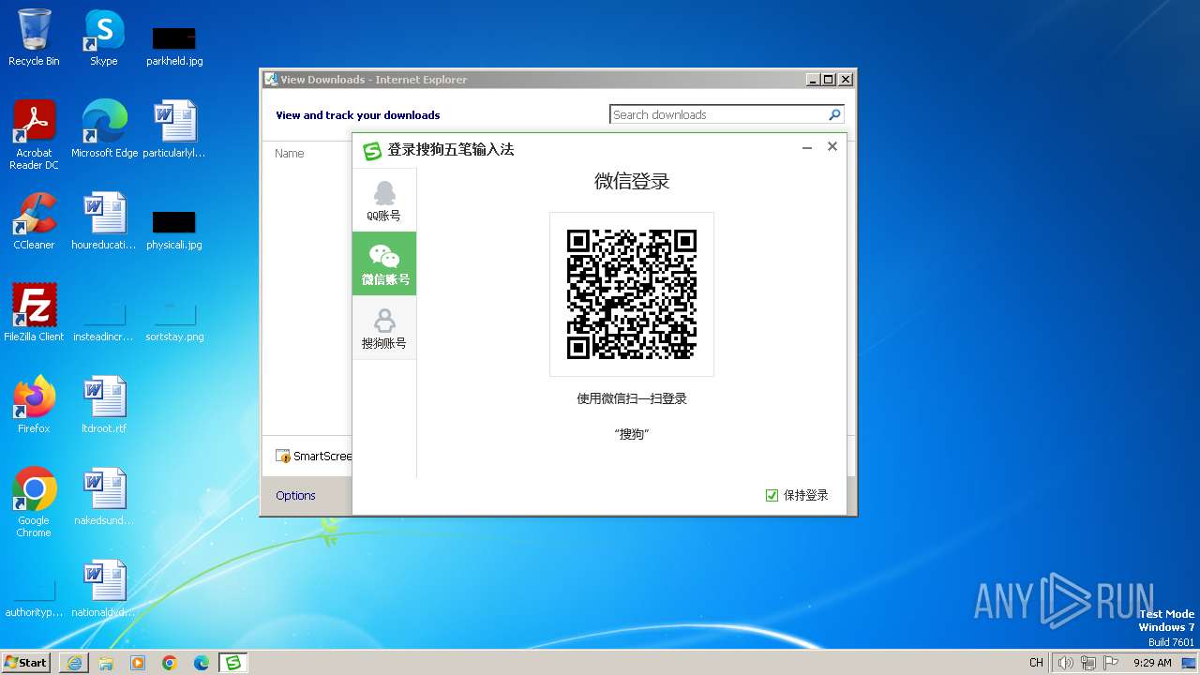The height and width of the screenshot is (675, 1200).
Task: Click the CH language indicator in the tray
Action: [x=1036, y=663]
